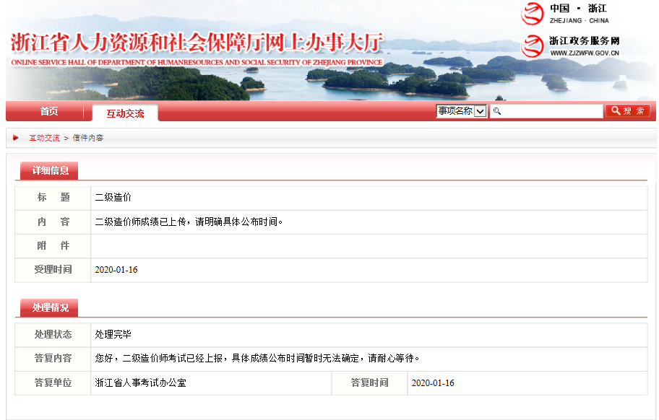The height and width of the screenshot is (420, 659).
Task: Click the reply unit 浙江省人事考试办公室
Action: [x=140, y=383]
